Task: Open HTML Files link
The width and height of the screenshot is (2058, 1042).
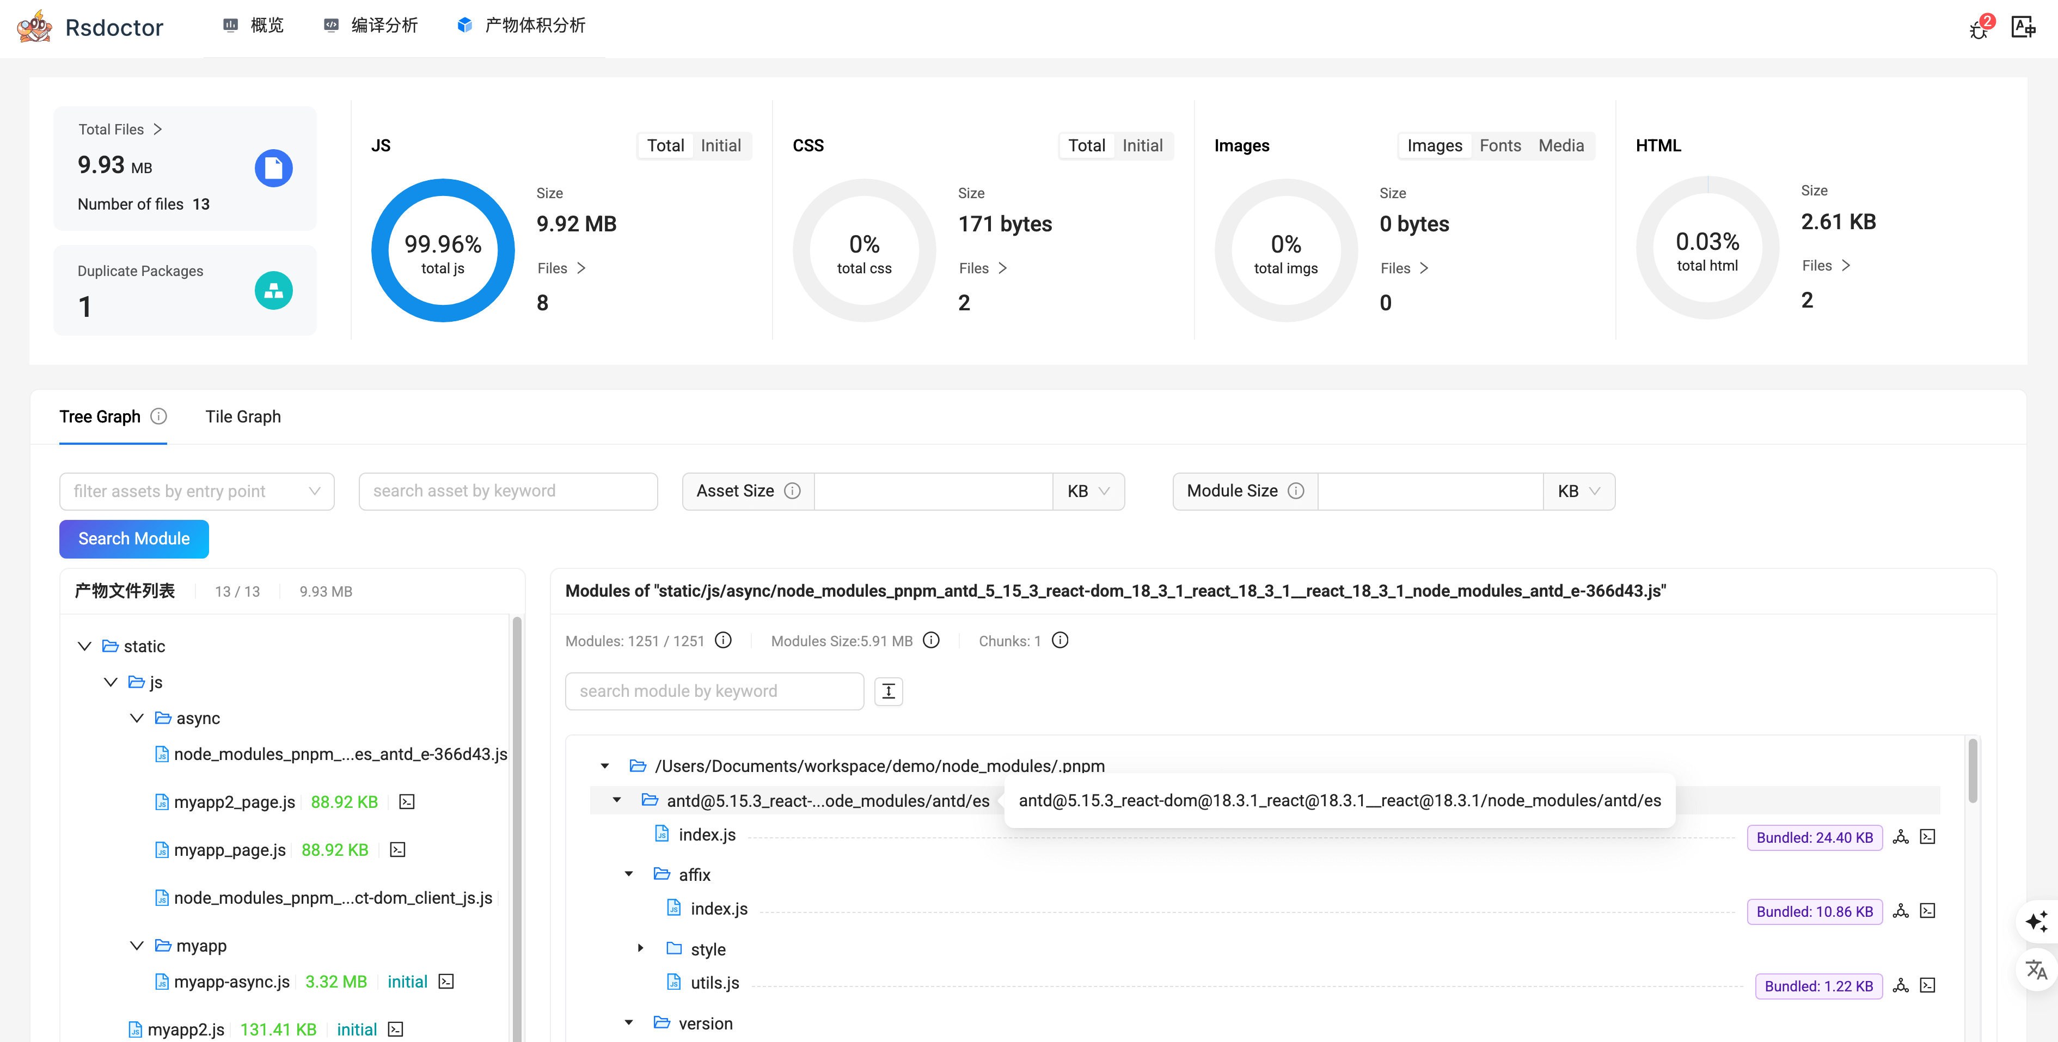Action: 1826,265
